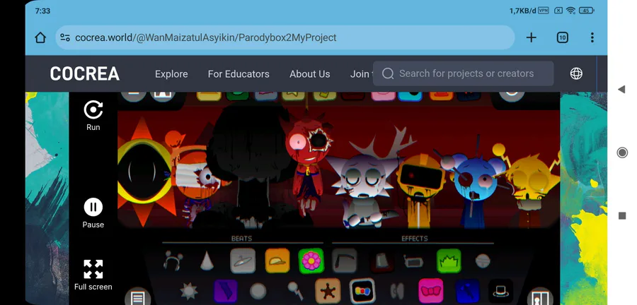Pick the gray cone beat icon
This screenshot has height=305, width=637.
[207, 261]
